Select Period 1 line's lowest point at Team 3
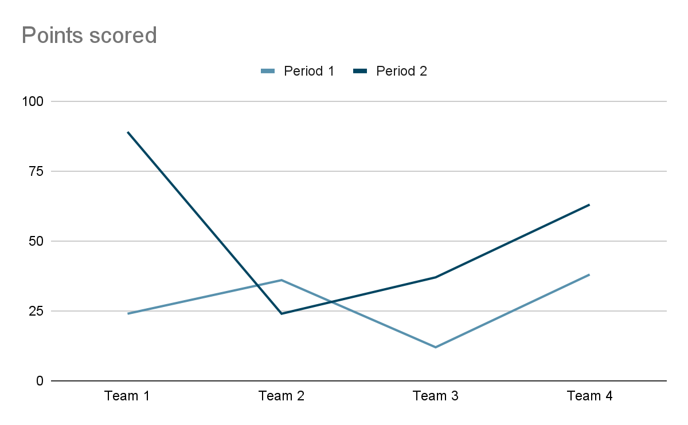The height and width of the screenshot is (425, 688). (x=436, y=347)
